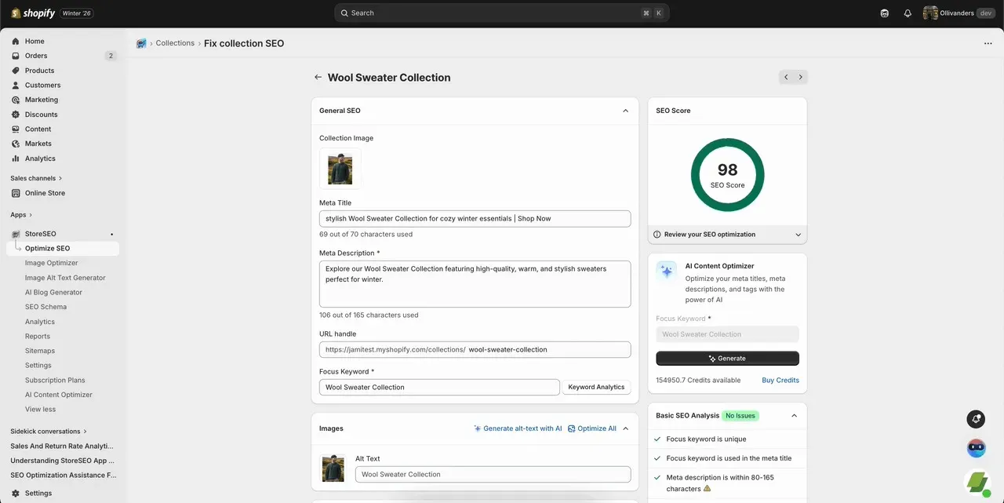Open StoreSEO Settings subpage
The width and height of the screenshot is (1004, 503).
[38, 365]
